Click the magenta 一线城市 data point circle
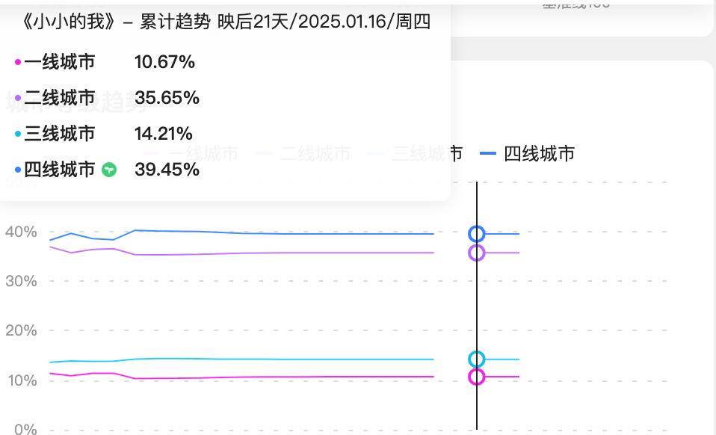The width and height of the screenshot is (716, 435). tap(477, 377)
